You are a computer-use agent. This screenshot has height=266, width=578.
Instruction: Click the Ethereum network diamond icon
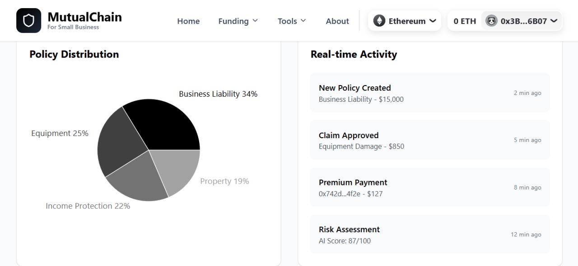click(x=379, y=21)
